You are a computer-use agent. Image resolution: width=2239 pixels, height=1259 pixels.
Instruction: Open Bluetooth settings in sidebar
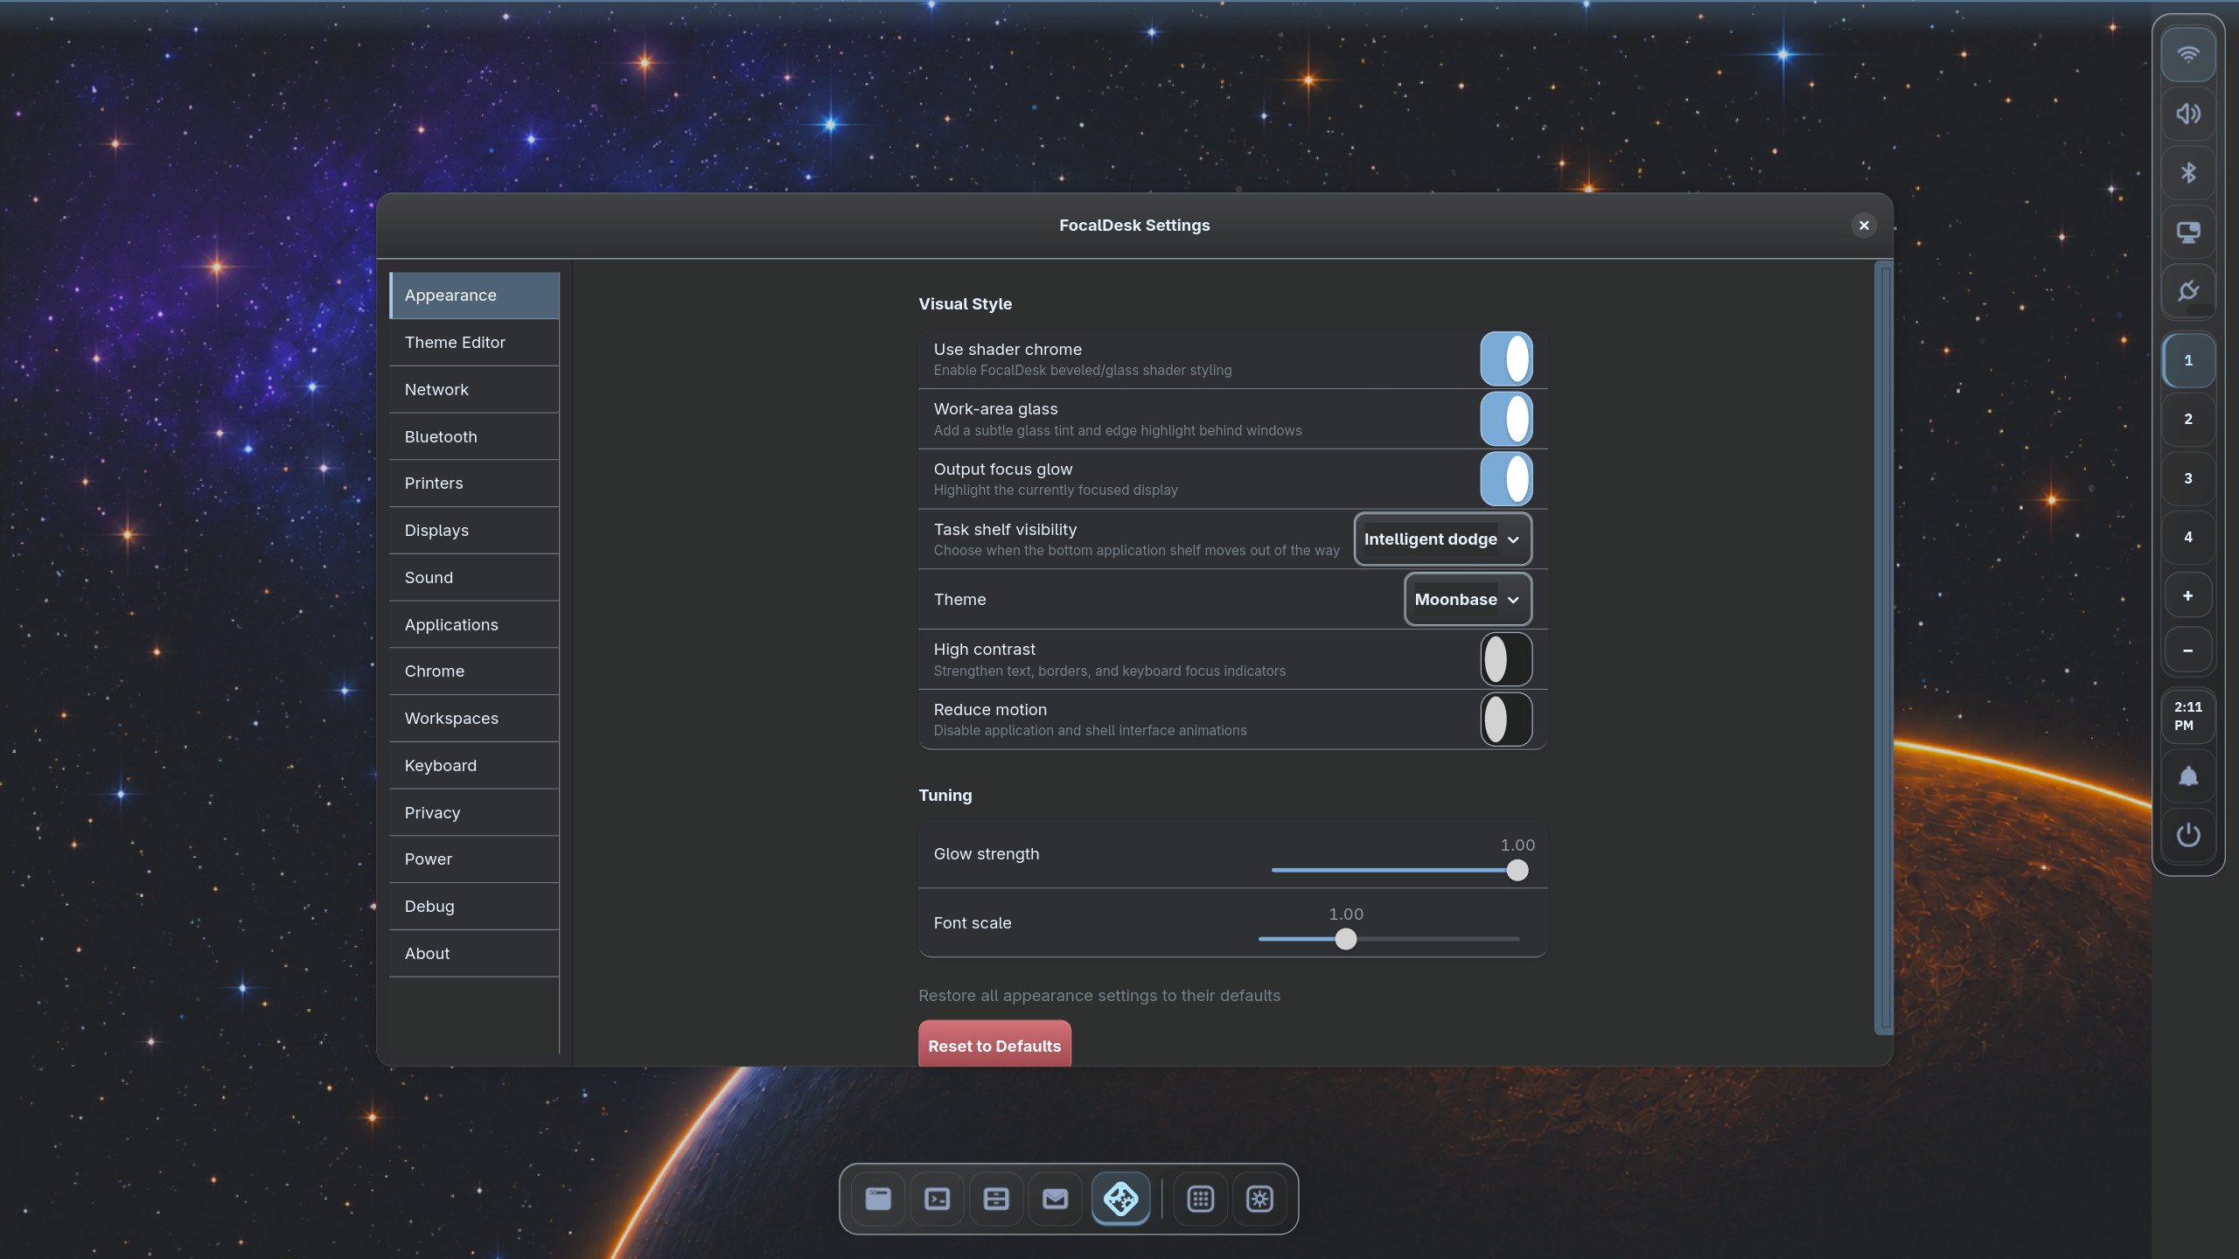[474, 437]
